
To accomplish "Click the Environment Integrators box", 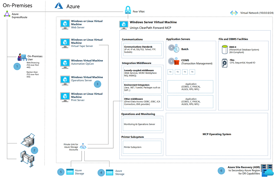I will (142, 88).
